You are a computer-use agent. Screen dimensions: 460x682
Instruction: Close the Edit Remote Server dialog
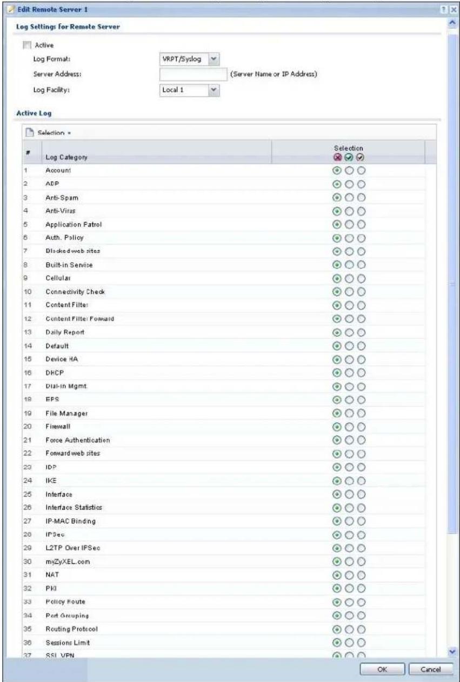[x=453, y=10]
